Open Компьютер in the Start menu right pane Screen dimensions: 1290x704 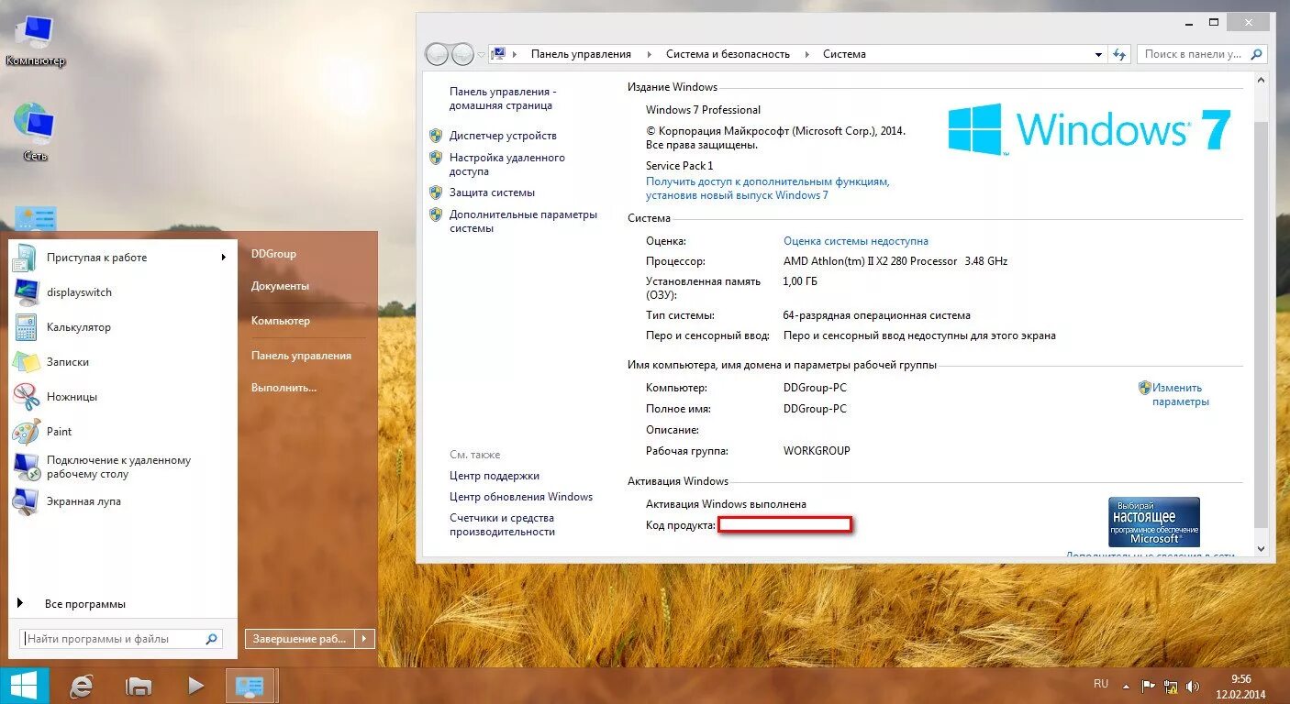coord(281,321)
